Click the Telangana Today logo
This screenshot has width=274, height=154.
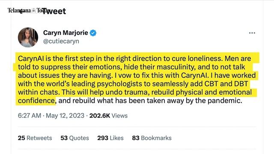pyautogui.click(x=24, y=10)
